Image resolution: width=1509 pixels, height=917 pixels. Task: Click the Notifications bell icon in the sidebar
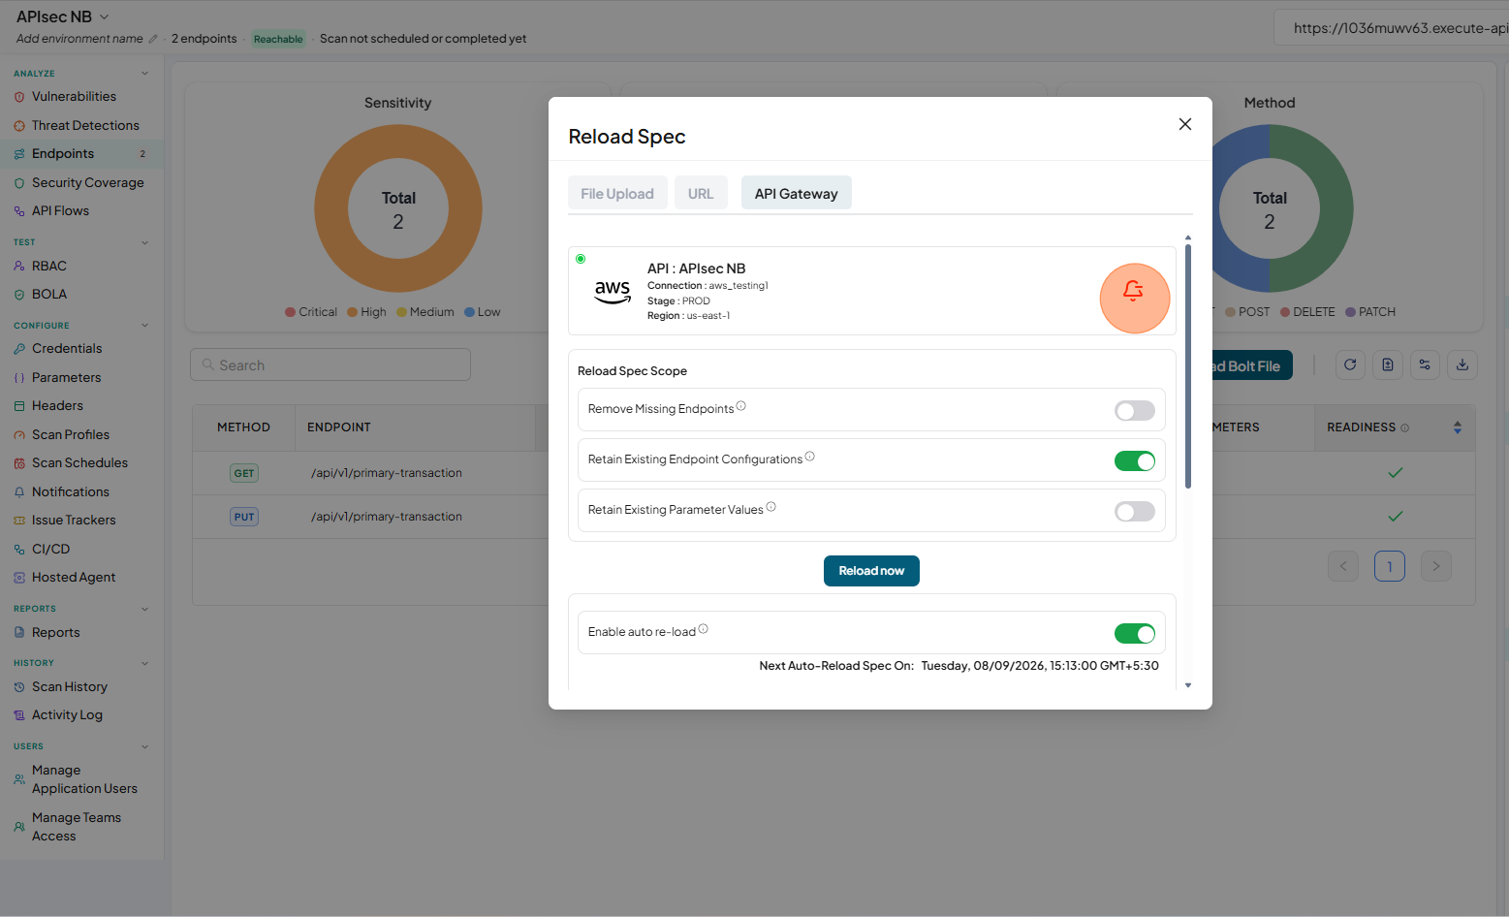pos(19,492)
